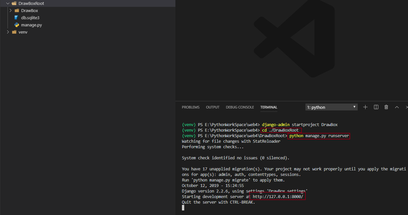Split the terminal panel
The image size is (408, 215).
pyautogui.click(x=376, y=107)
